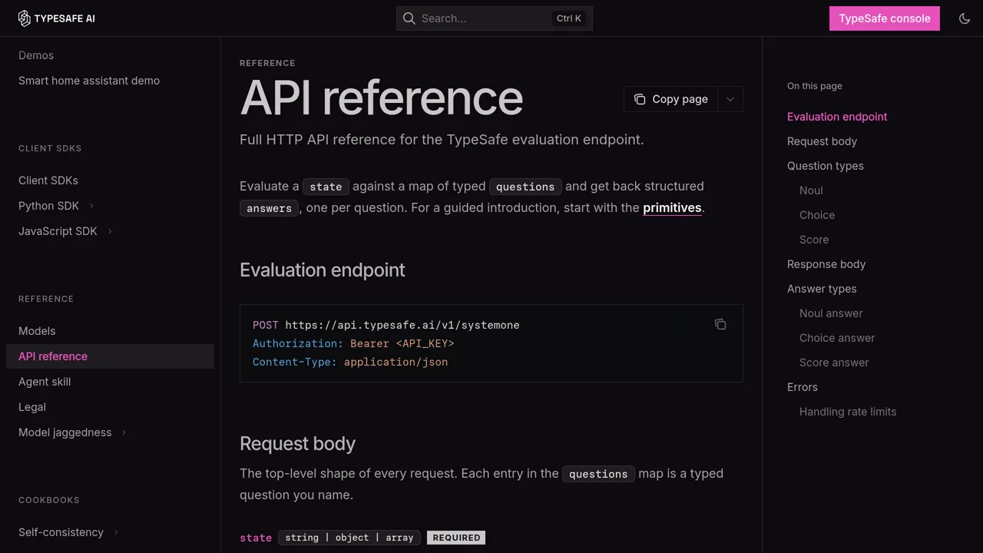Click the string | object | array type tag
The width and height of the screenshot is (983, 553).
[349, 538]
